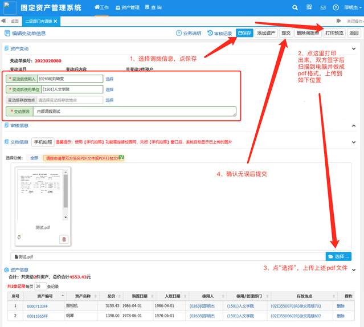Viewport: 364px width, 327px height.
Task: Open 审核记录 history icon
Action: click(210, 33)
